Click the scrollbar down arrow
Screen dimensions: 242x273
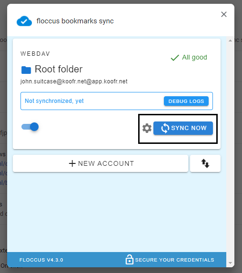click(x=230, y=263)
